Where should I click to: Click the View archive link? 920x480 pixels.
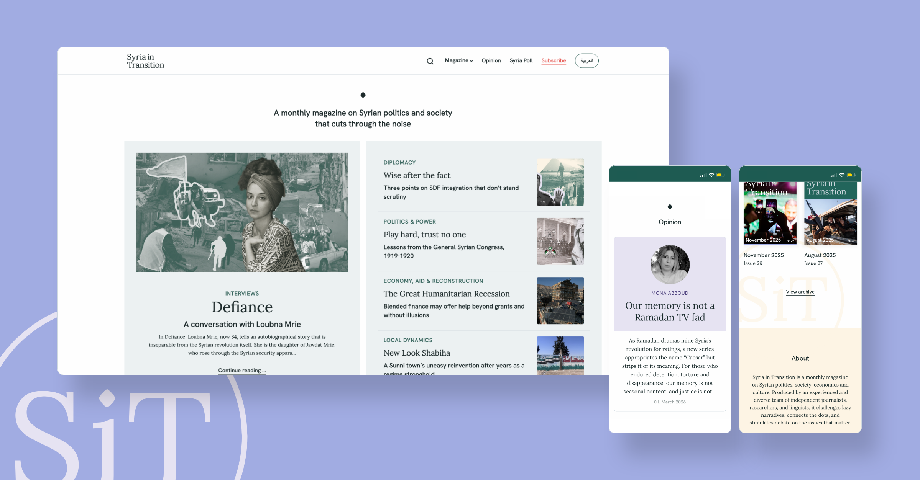[x=800, y=292]
